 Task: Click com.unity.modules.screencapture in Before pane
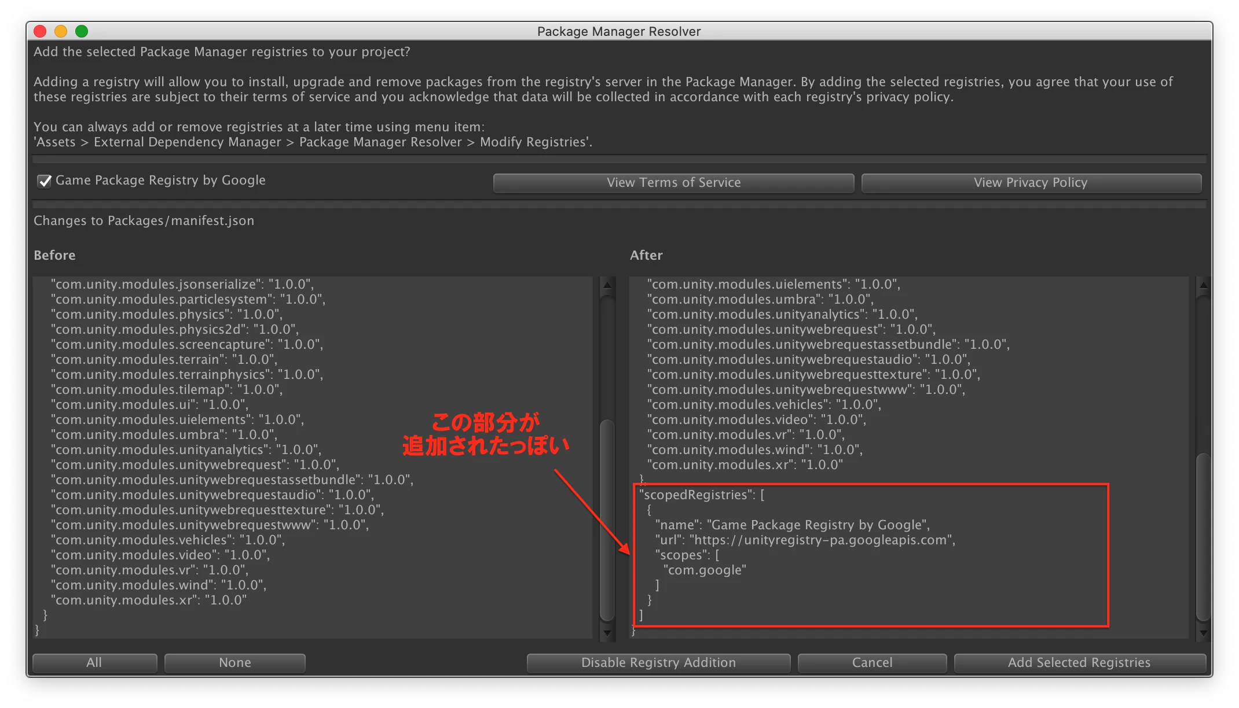click(x=187, y=345)
